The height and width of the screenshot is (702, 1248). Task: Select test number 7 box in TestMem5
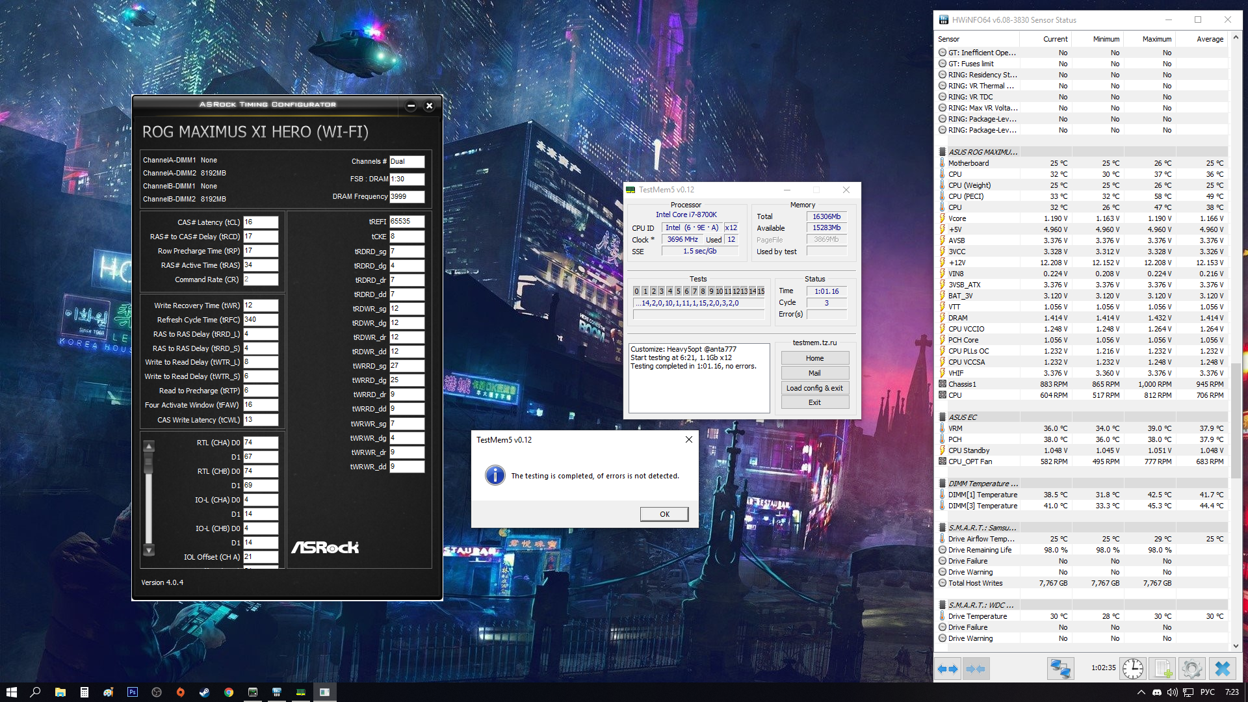coord(694,291)
